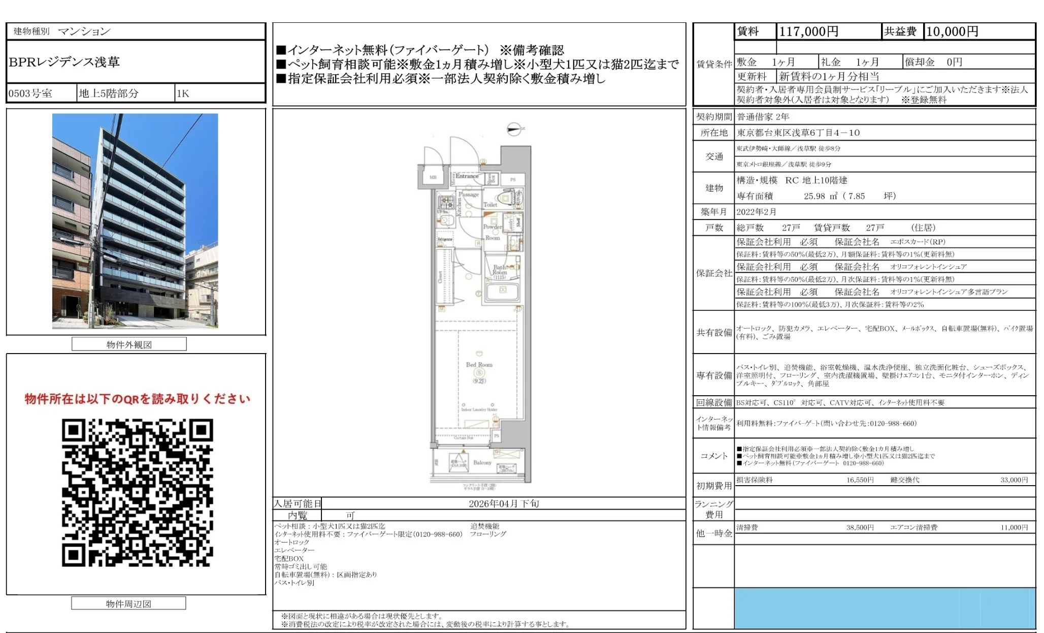Click the structure row RC 地上10階建

pyautogui.click(x=792, y=180)
